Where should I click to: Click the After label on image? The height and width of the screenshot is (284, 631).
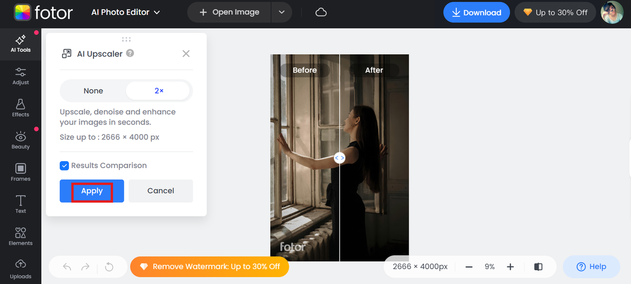tap(374, 70)
